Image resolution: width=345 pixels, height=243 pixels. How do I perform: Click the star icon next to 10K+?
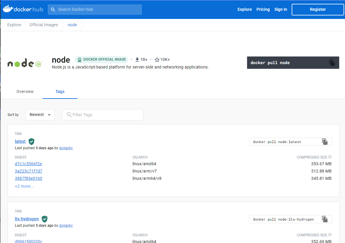[157, 60]
